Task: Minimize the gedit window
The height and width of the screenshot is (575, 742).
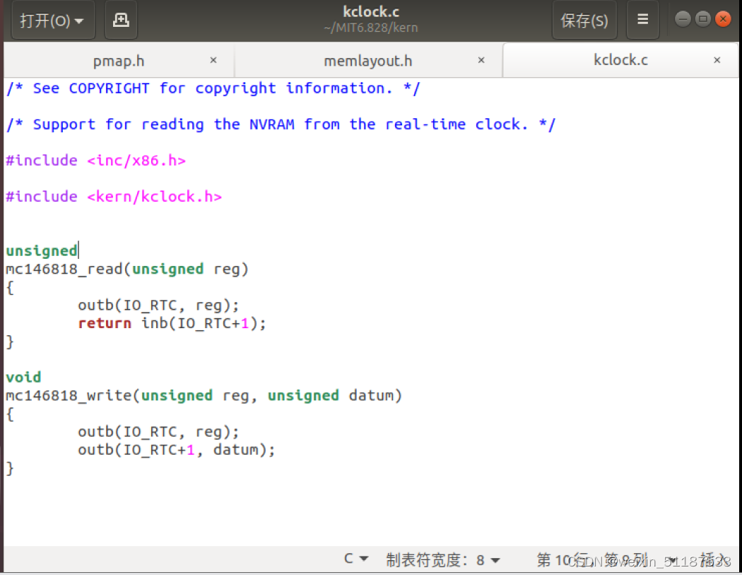Action: click(683, 19)
